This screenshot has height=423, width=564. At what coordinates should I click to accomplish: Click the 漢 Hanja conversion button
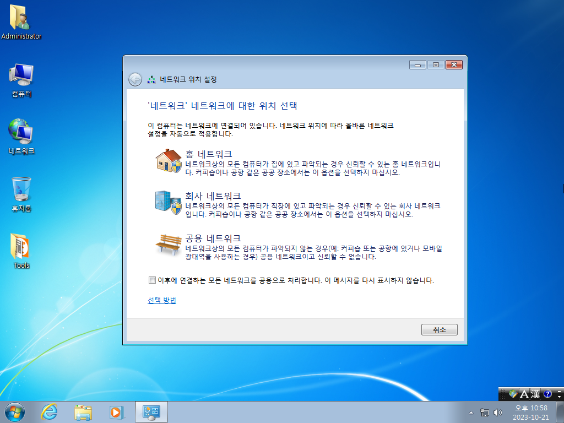coord(535,394)
